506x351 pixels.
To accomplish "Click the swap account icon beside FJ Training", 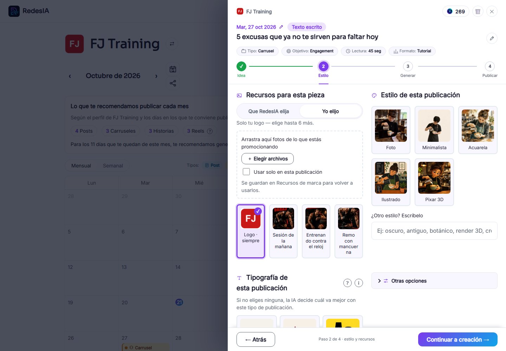I will point(172,44).
